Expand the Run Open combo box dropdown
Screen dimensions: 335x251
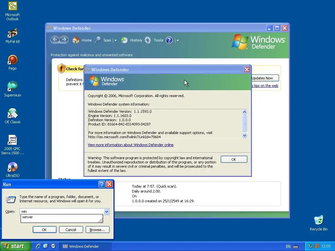tap(107, 211)
